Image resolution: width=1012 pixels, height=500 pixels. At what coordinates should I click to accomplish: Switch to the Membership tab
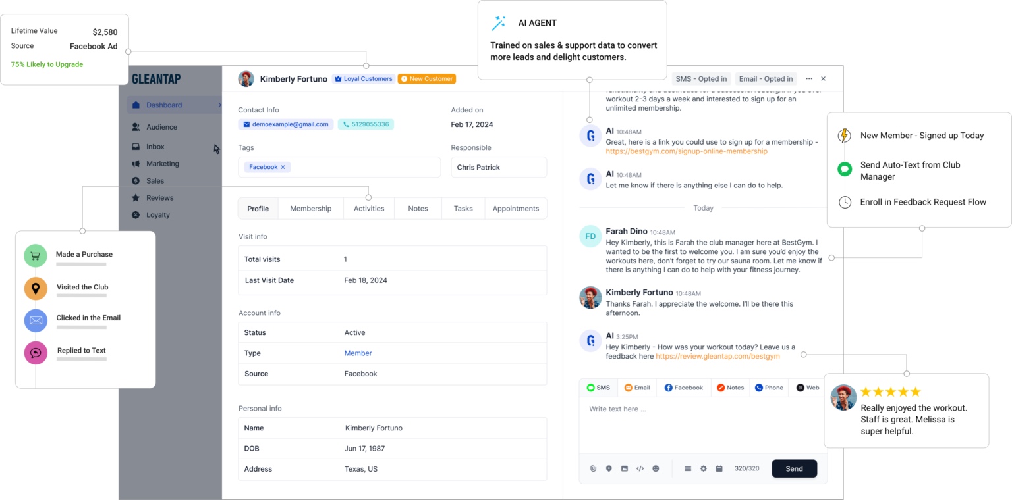(310, 209)
